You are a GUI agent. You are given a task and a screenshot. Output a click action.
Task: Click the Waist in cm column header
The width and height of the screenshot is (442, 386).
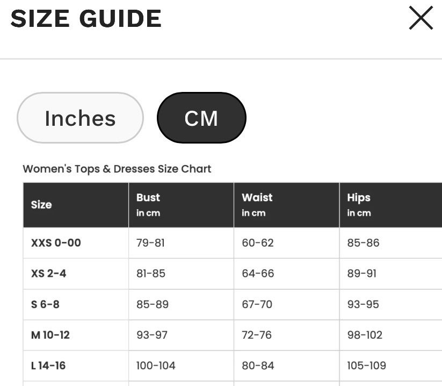click(x=287, y=205)
